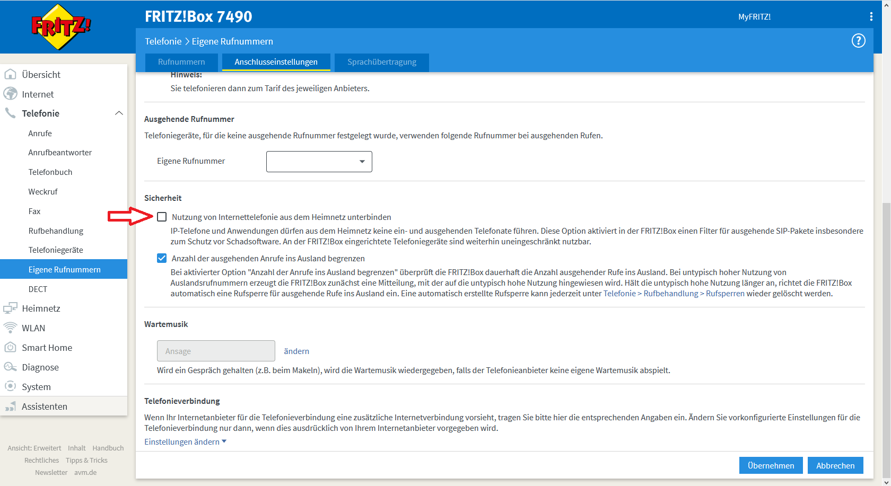Click the Internet globe icon
This screenshot has height=486, width=891.
click(10, 94)
